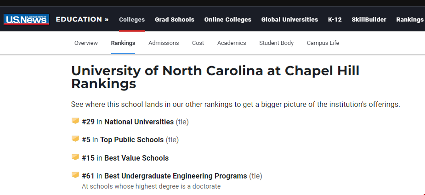Open the National Universities ranking link
Viewport: 425px width, 195px height.
139,122
